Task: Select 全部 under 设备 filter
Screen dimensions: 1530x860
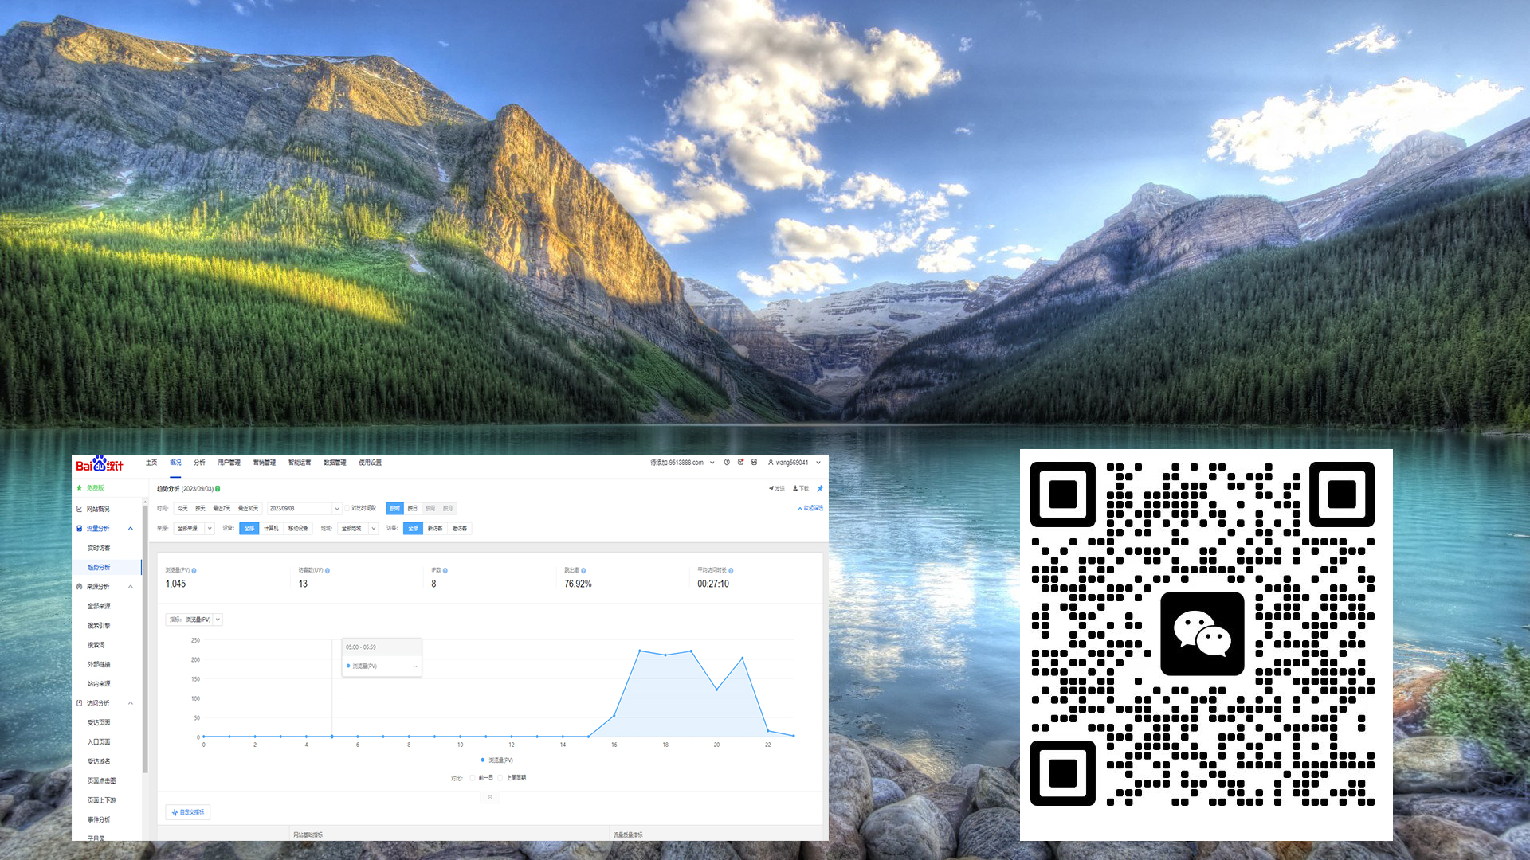Action: click(x=249, y=528)
